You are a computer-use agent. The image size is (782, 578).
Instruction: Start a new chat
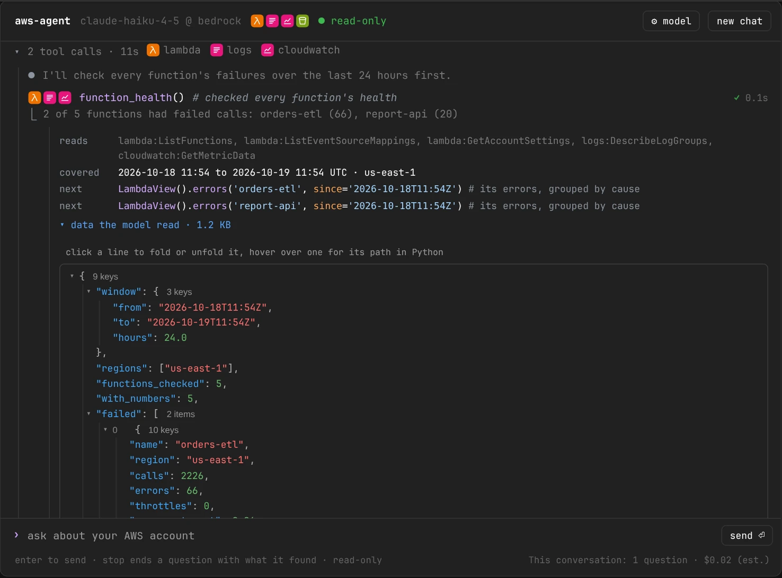(x=739, y=21)
